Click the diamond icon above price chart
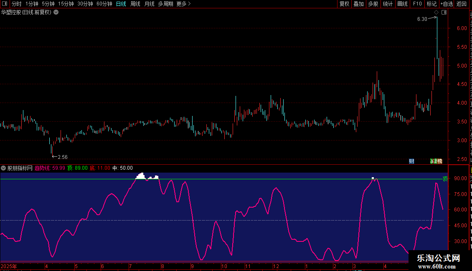 pyautogui.click(x=436, y=13)
